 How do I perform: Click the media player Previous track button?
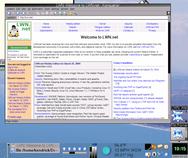pos(64,149)
